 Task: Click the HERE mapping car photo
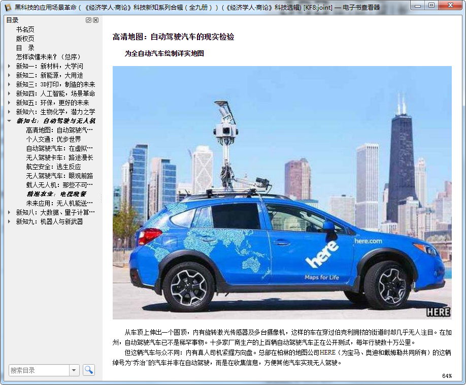282,192
